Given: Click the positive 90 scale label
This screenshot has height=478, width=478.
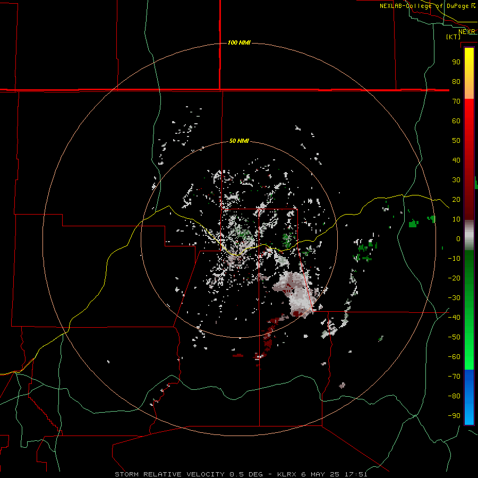Looking at the screenshot, I should [456, 62].
